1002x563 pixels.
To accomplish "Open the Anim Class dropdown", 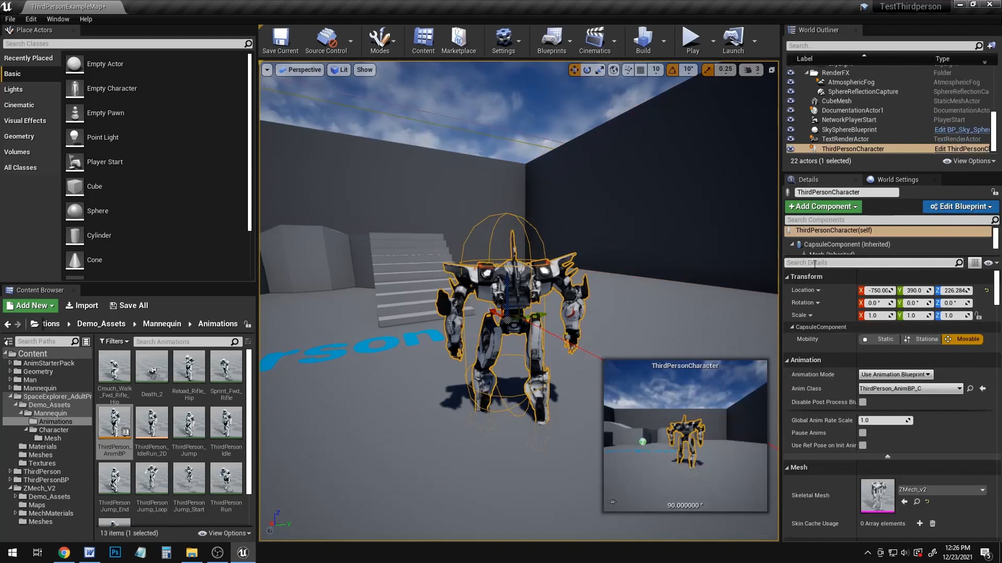I will pyautogui.click(x=911, y=388).
